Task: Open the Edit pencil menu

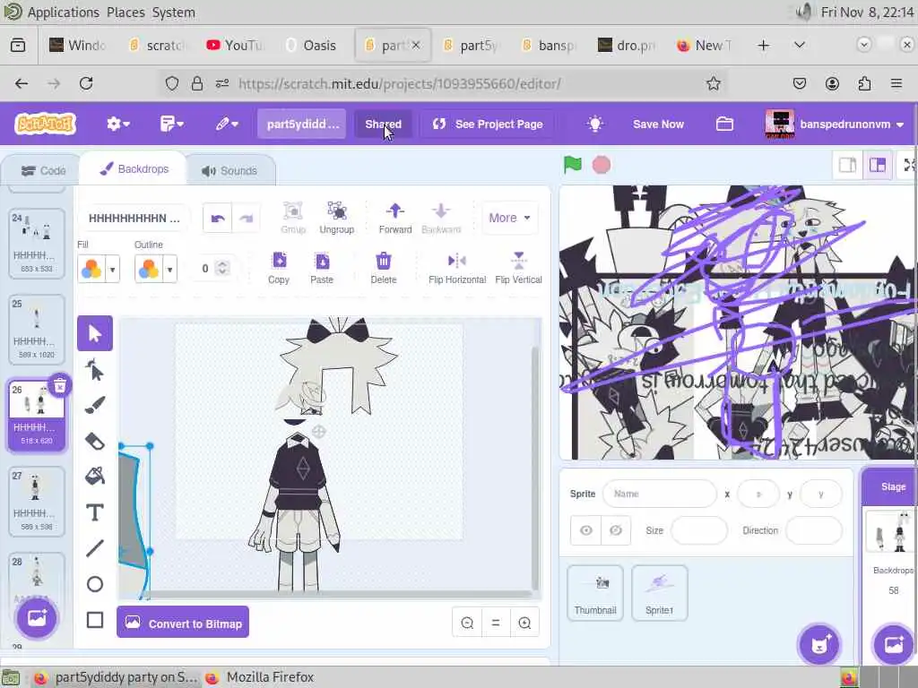Action: (x=227, y=124)
